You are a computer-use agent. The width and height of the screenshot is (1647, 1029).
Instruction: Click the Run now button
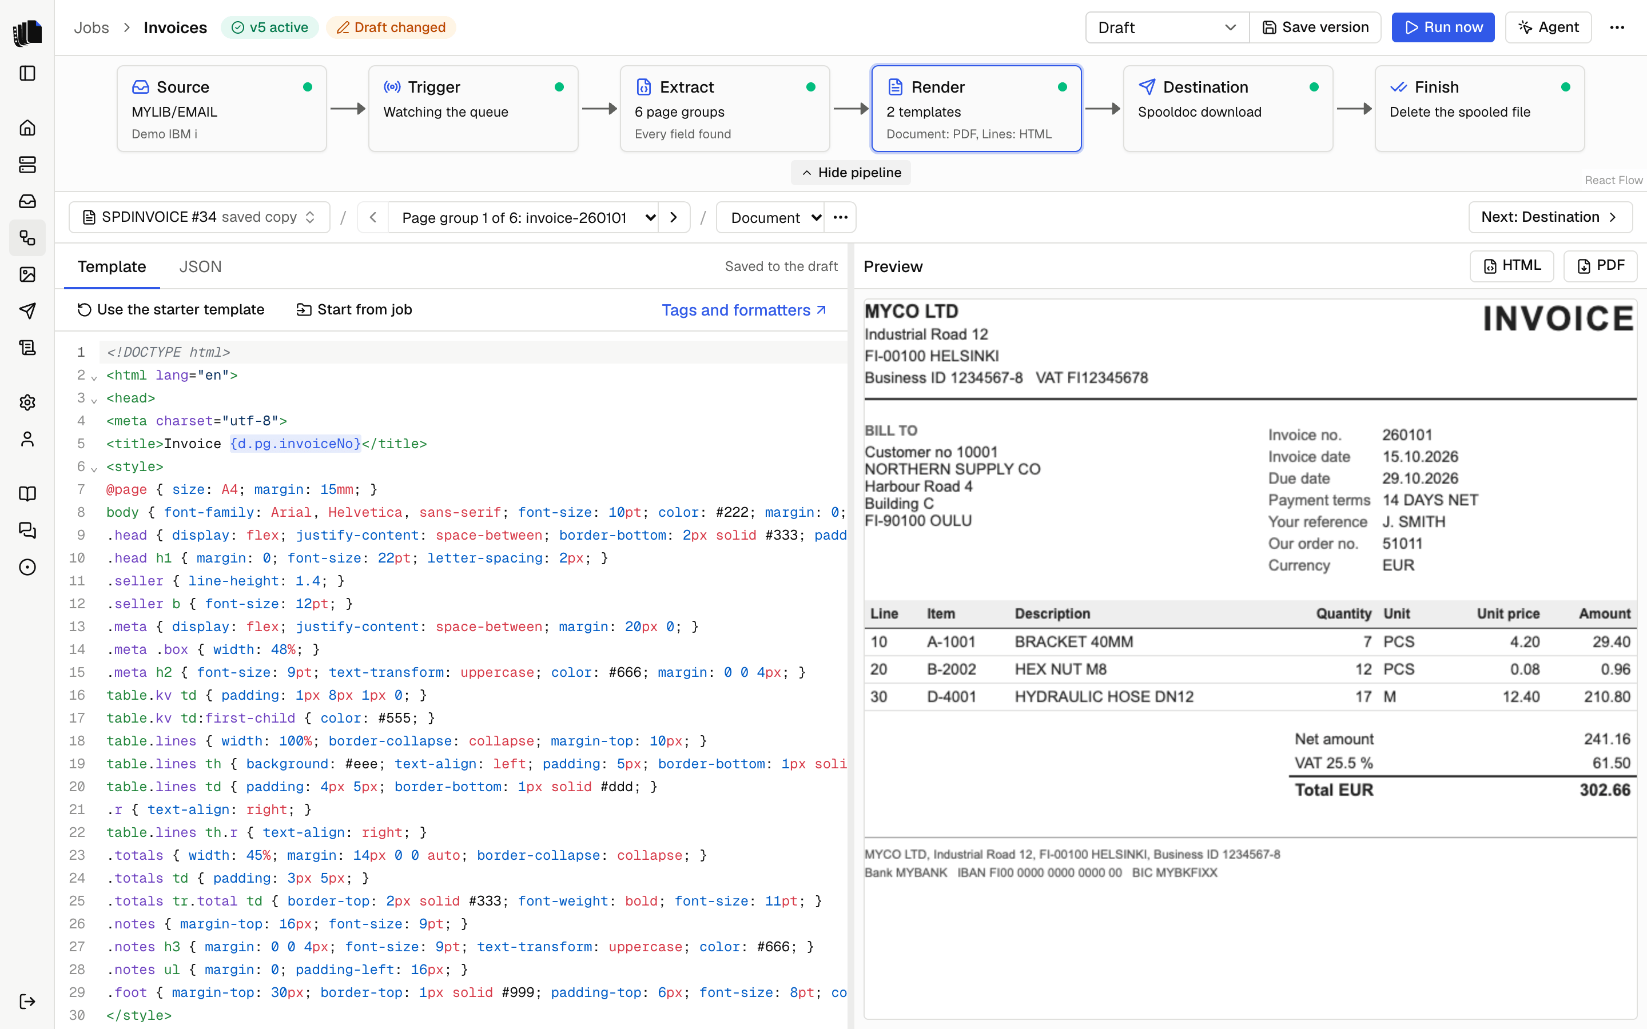1443,27
